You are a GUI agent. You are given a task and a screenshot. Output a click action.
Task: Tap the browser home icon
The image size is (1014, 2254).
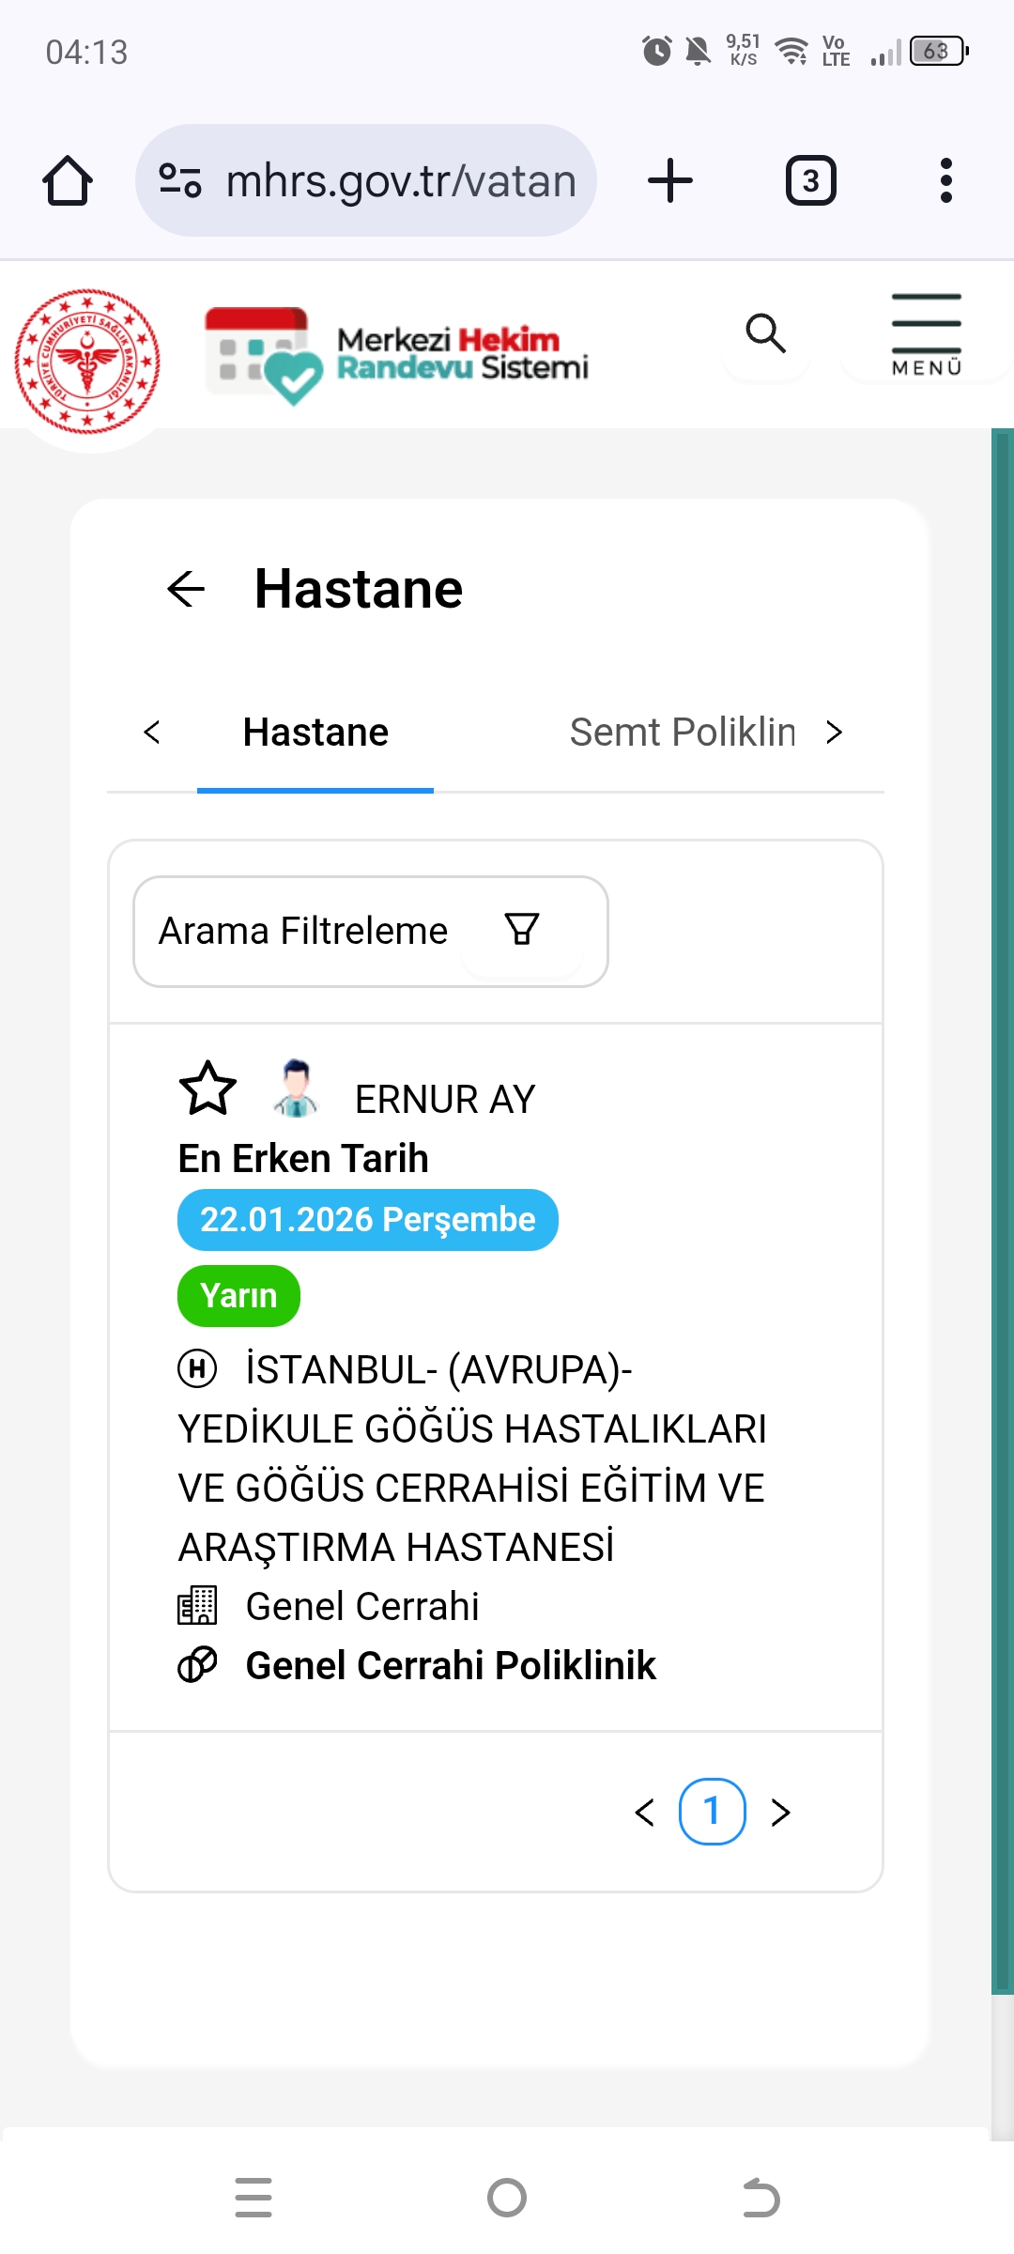click(x=68, y=180)
